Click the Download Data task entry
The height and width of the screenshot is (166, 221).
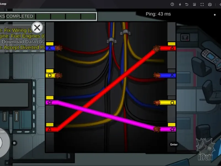click(x=22, y=42)
